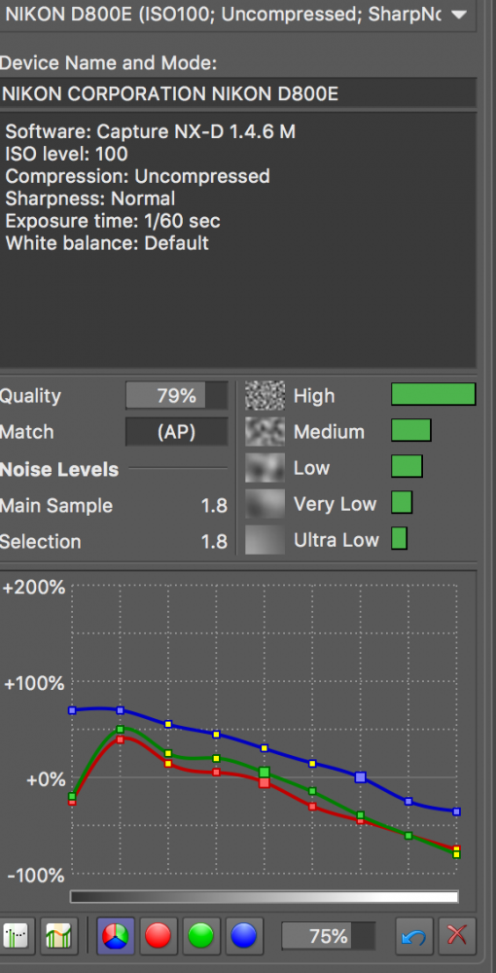Click the 'Device Name and Mode:' label
496x973 pixels.
pos(108,63)
